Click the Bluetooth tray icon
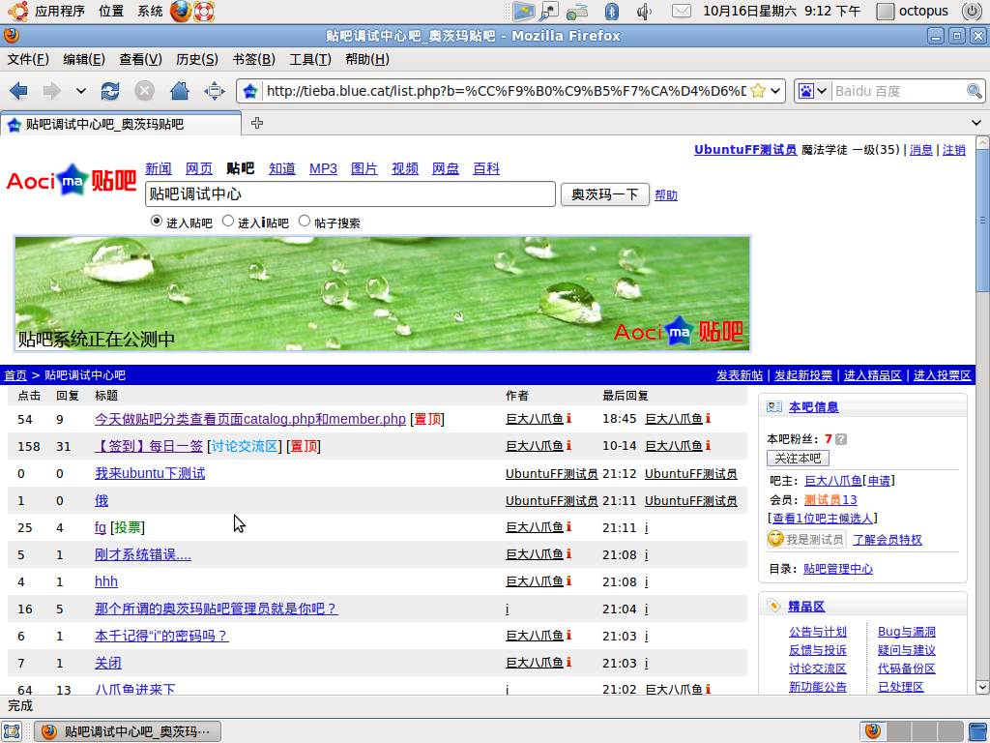Screen dimensions: 990x743 (x=611, y=11)
